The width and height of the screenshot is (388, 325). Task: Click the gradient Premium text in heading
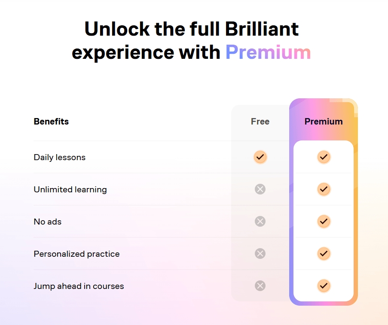(x=268, y=52)
